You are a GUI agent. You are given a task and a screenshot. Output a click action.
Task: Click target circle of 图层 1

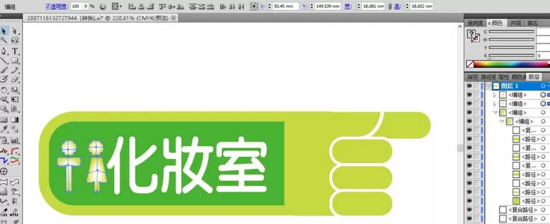click(543, 86)
